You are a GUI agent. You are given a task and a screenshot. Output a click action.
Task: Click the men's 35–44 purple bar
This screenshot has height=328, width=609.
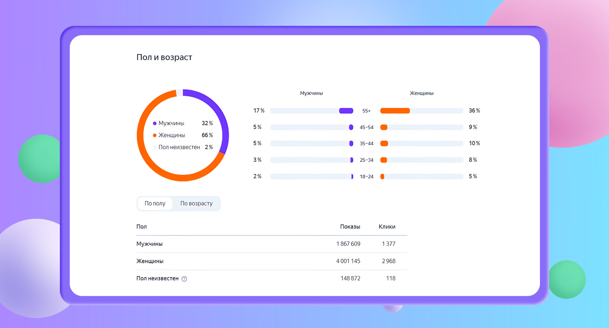coord(351,144)
